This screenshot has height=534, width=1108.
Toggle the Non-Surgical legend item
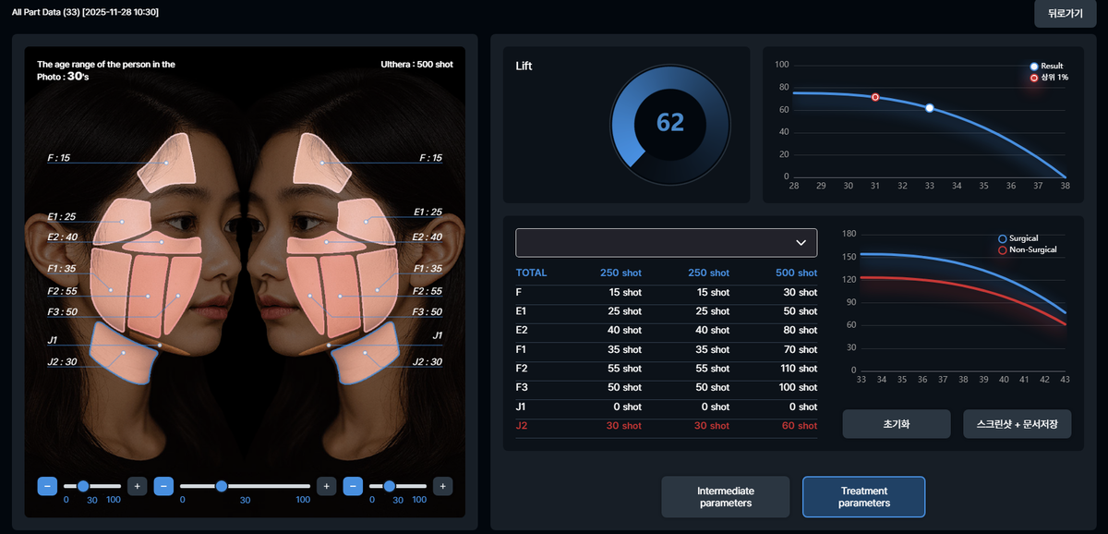[1027, 249]
